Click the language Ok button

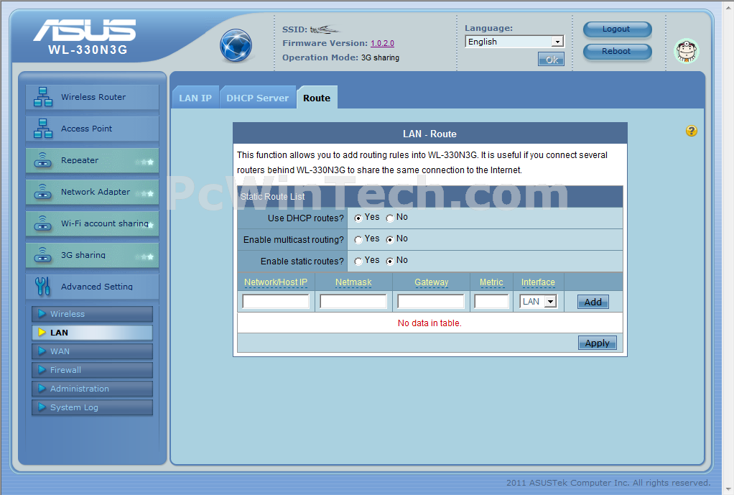tap(551, 60)
